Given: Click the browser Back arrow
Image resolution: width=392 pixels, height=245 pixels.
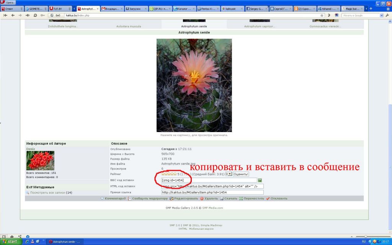Looking at the screenshot, I should click(13, 15).
